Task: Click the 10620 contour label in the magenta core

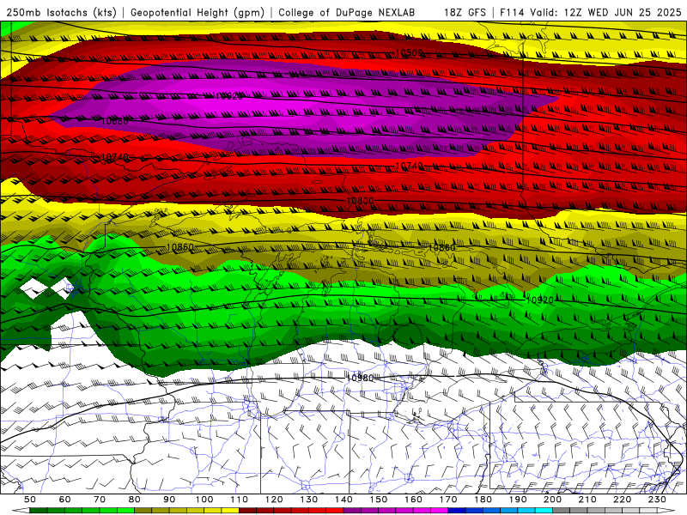Action: 229,96
